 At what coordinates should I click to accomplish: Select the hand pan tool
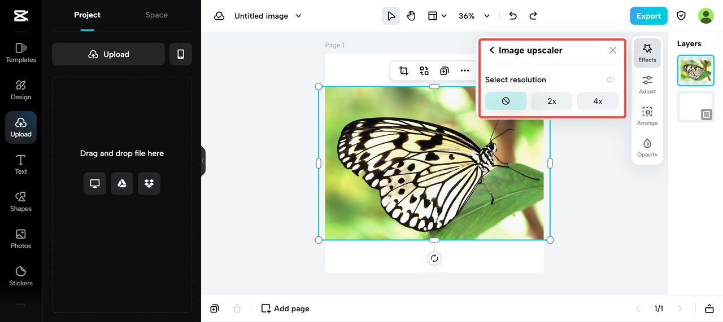tap(411, 16)
